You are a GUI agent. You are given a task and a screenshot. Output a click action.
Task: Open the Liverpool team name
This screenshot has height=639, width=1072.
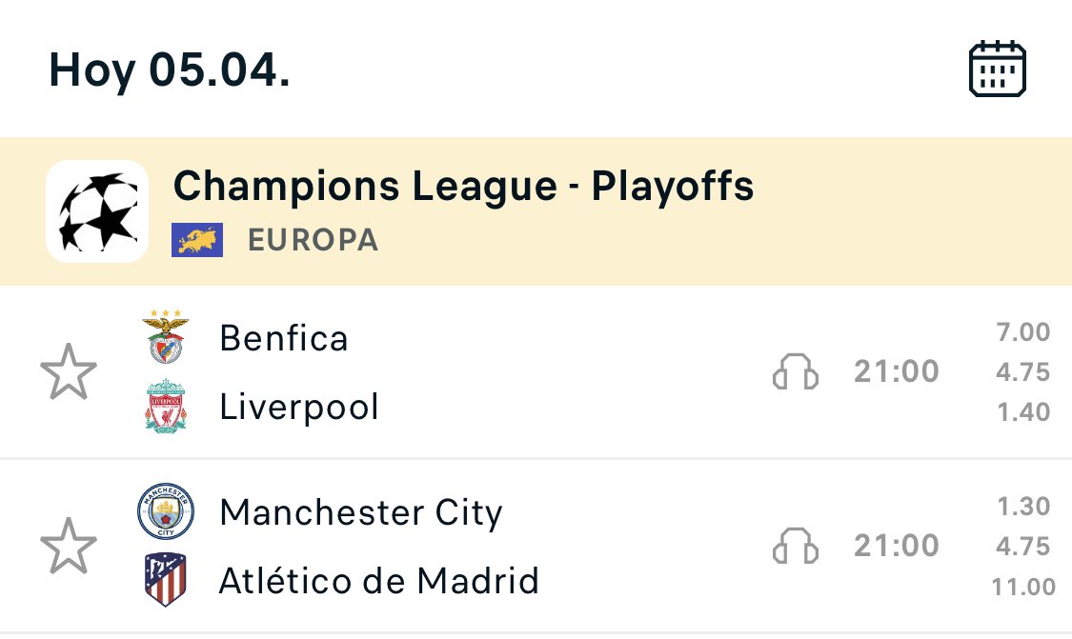tap(299, 407)
